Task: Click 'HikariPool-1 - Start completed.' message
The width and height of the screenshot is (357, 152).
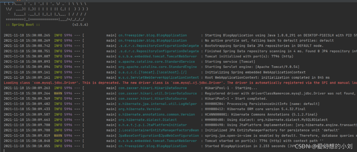Action: [x=236, y=99]
